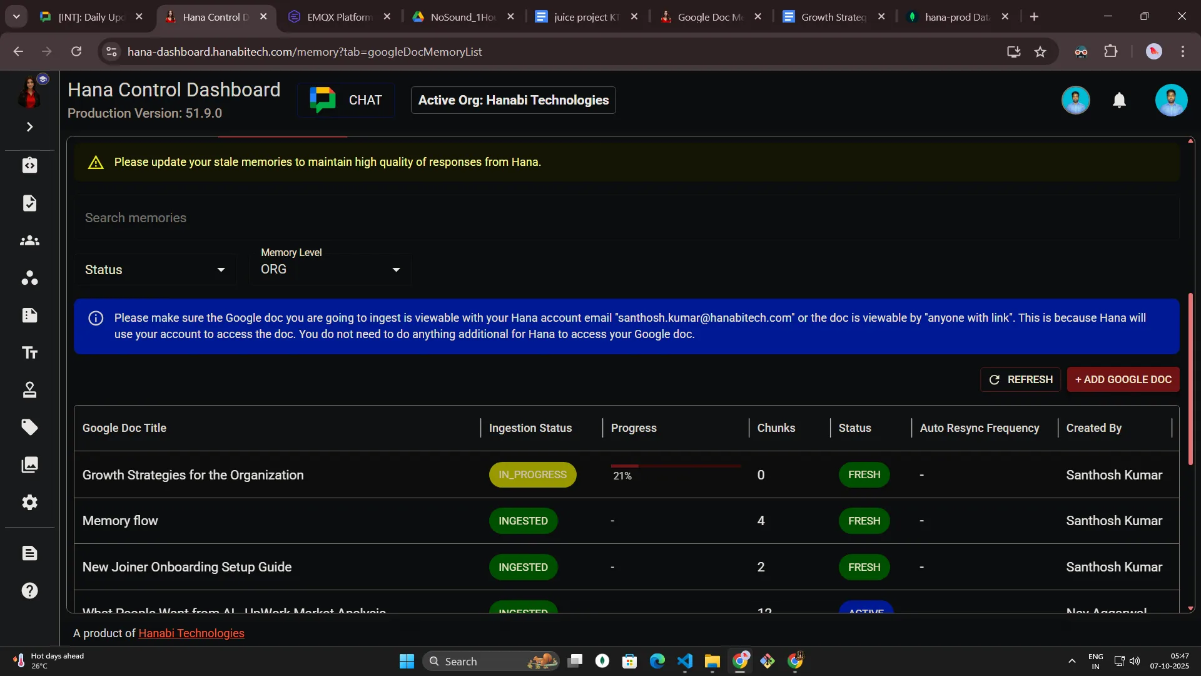Open the CHAT icon button
1201x676 pixels.
click(346, 100)
